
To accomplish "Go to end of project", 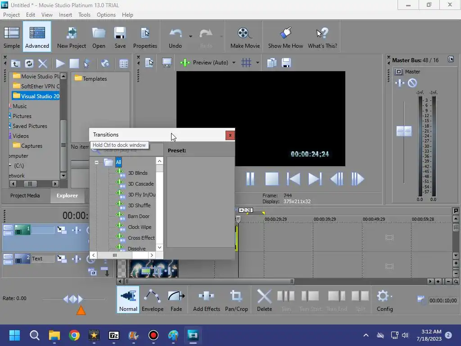I will (315, 178).
